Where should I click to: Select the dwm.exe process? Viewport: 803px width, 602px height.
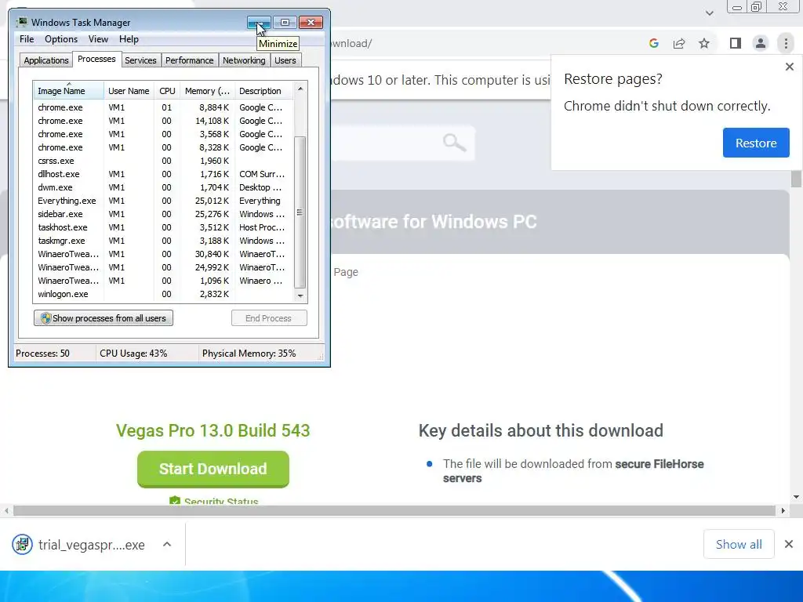163,187
